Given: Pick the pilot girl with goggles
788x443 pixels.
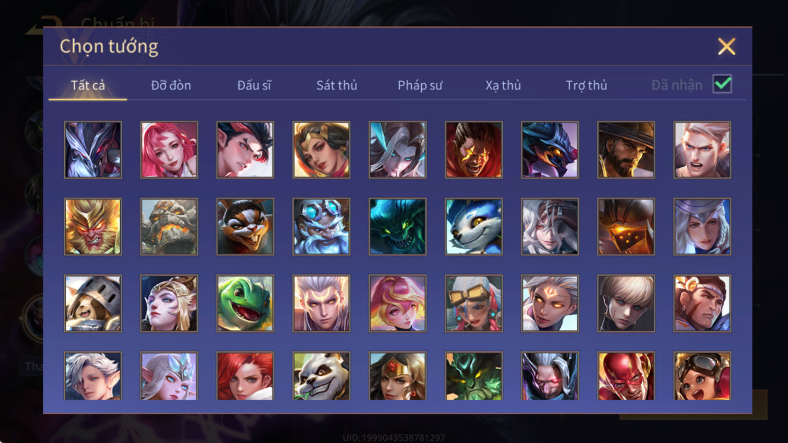Looking at the screenshot, I should tap(702, 376).
